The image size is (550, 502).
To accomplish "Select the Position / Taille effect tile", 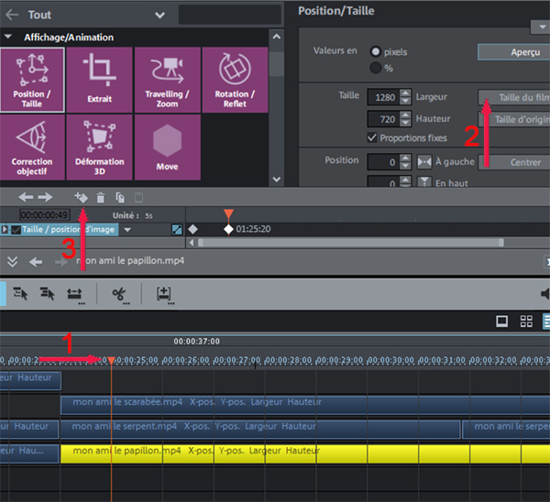I will pos(32,79).
